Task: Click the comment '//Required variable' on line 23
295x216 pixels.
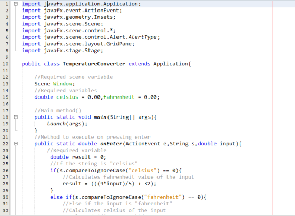Action: pos(77,150)
